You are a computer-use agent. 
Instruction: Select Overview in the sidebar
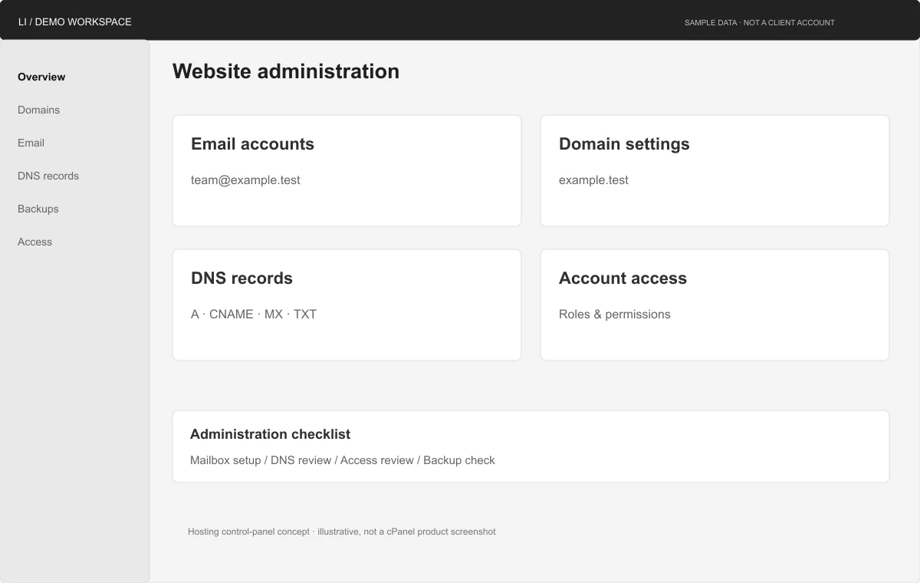[x=41, y=77]
